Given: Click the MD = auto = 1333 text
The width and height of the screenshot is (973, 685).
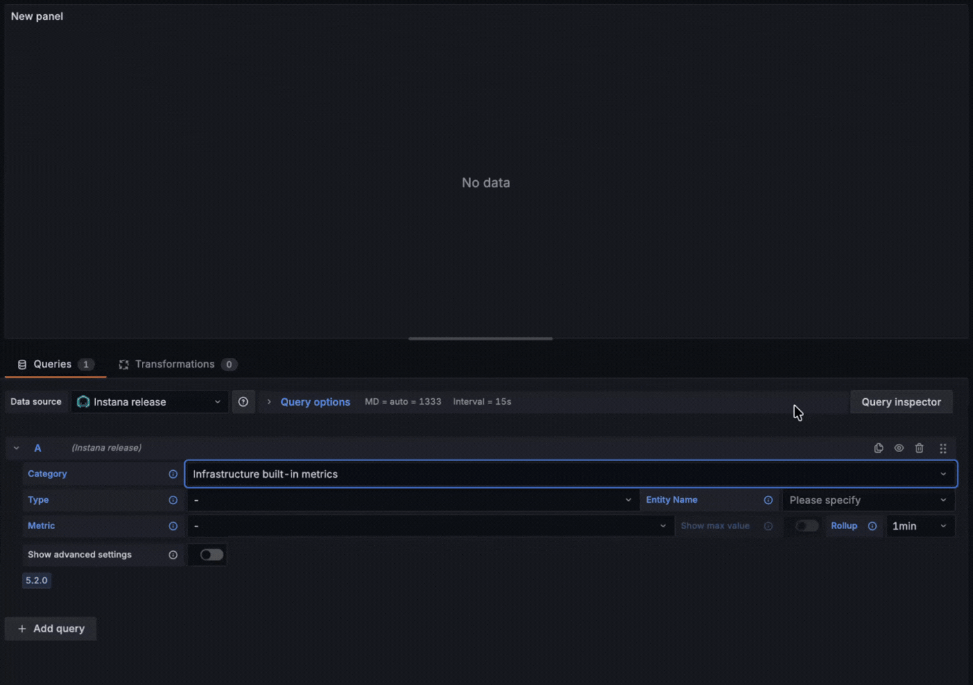Looking at the screenshot, I should click(x=403, y=402).
